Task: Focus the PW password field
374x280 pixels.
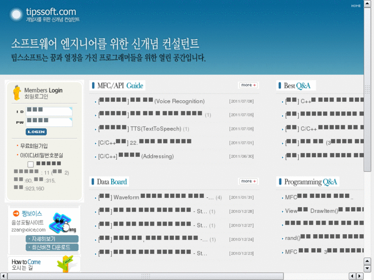Action: click(49, 122)
